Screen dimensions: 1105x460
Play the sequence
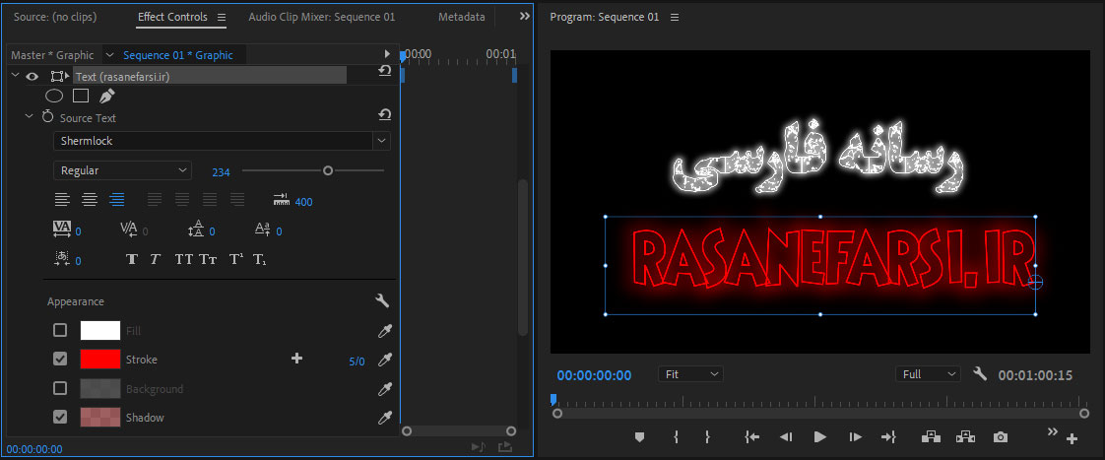[x=819, y=436]
